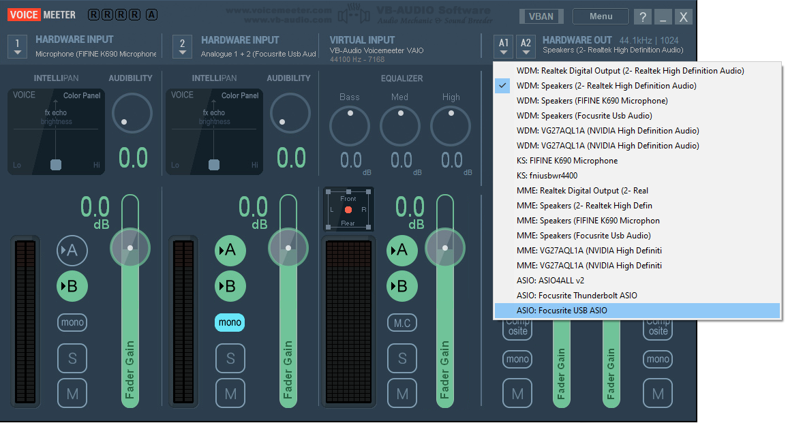Click input 2 Intellipan Voice panel
The image size is (788, 423).
[214, 131]
